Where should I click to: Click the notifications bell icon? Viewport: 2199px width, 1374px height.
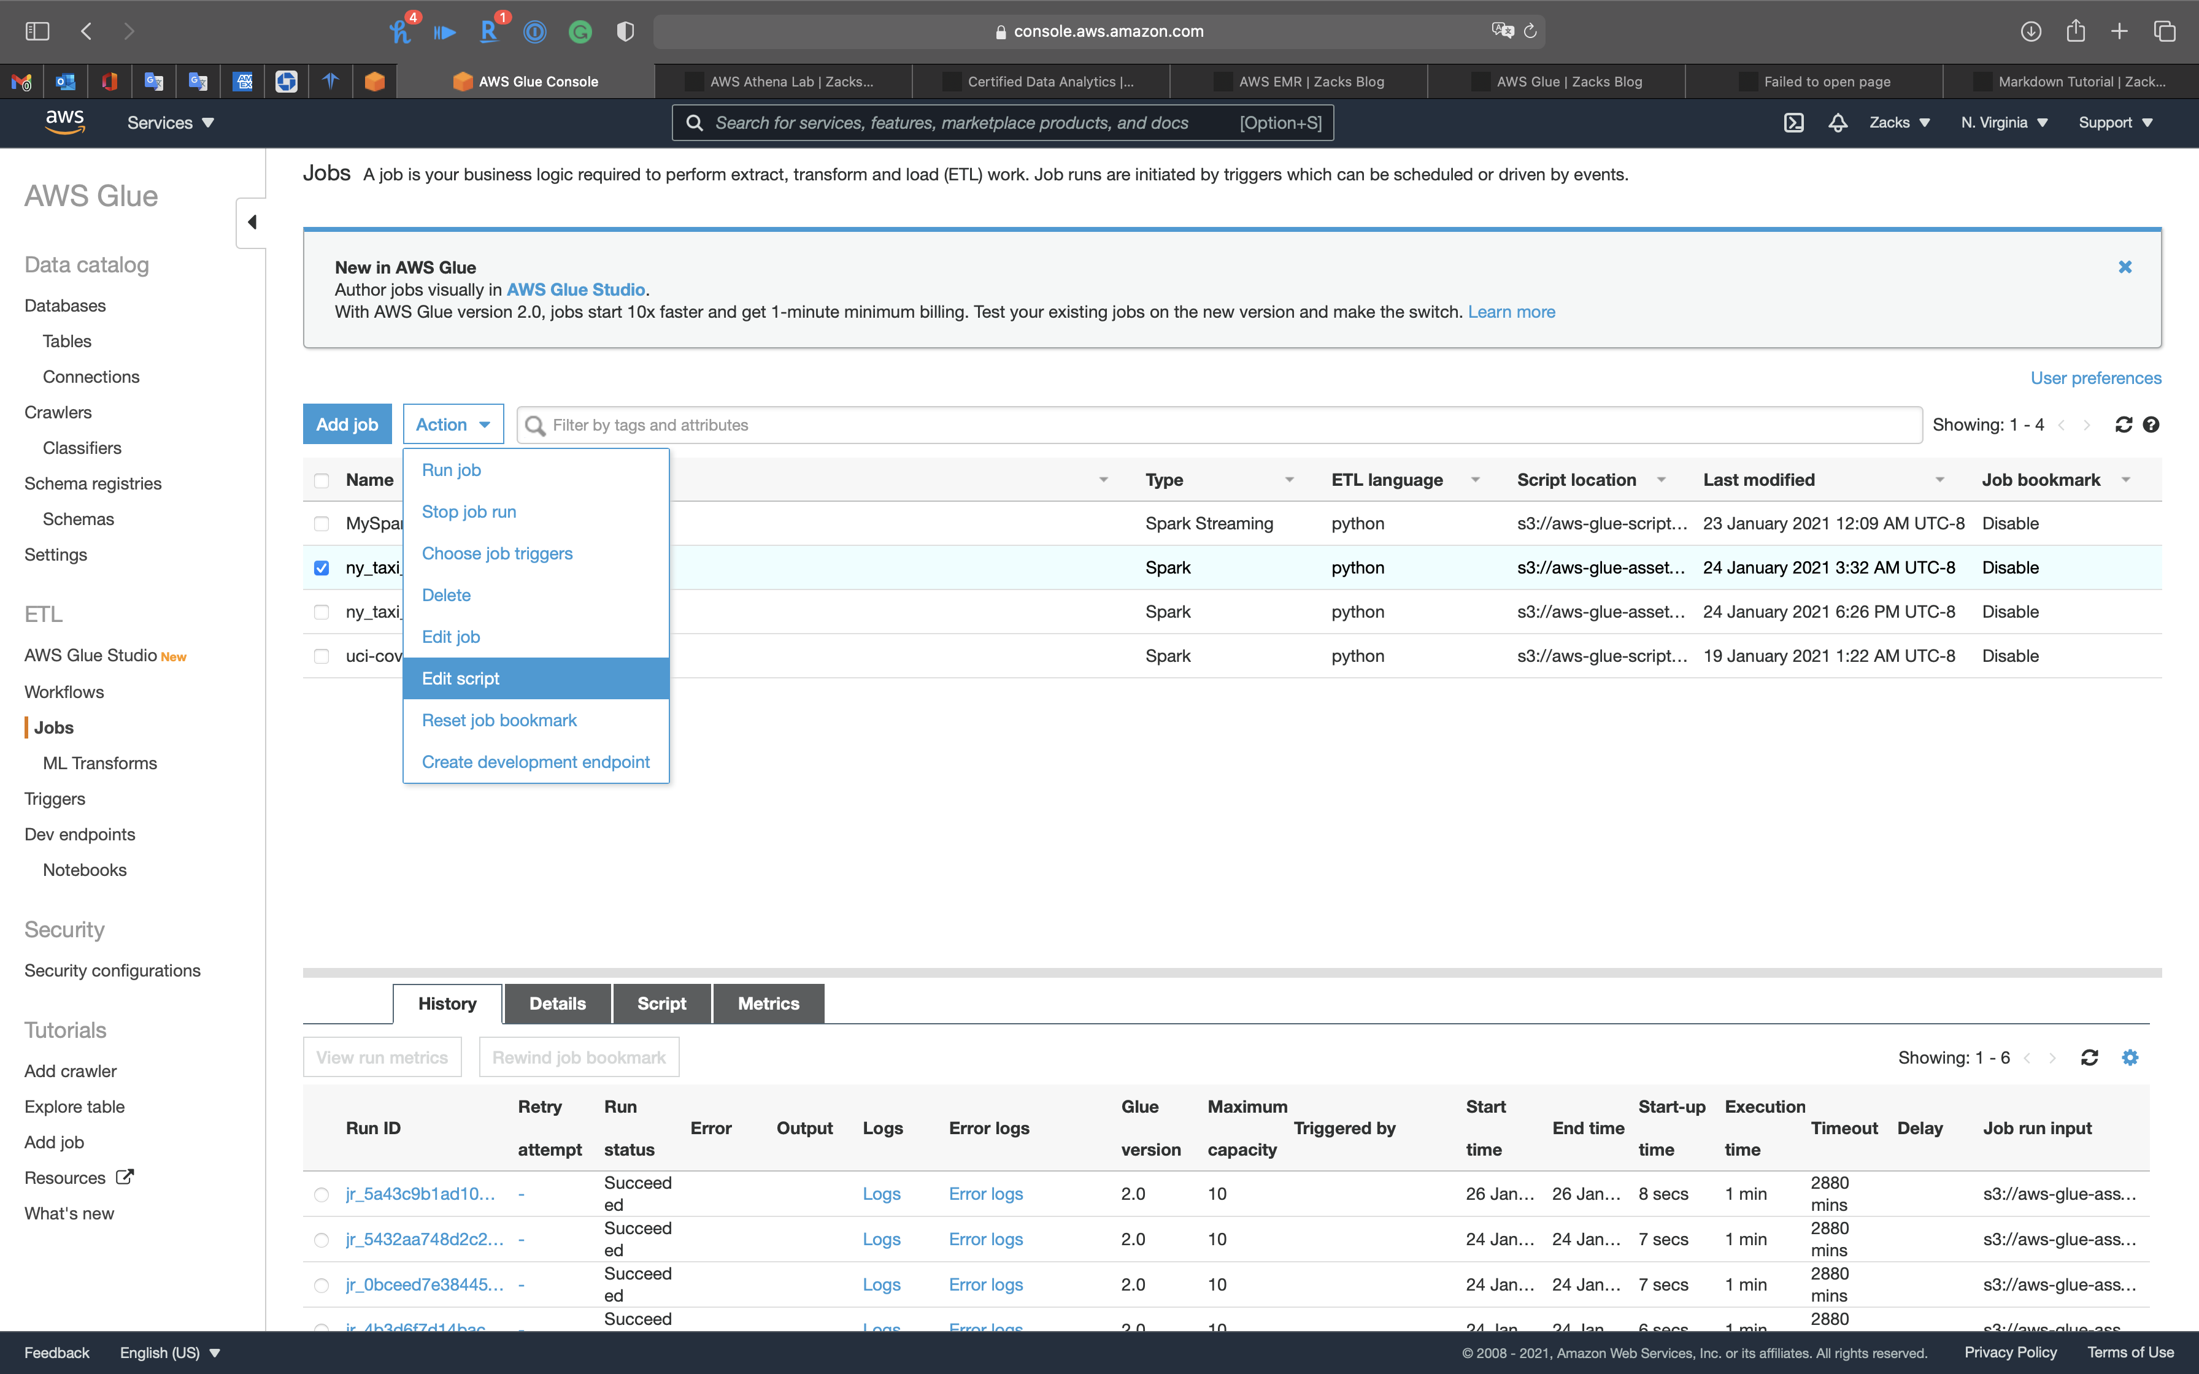(x=1838, y=123)
